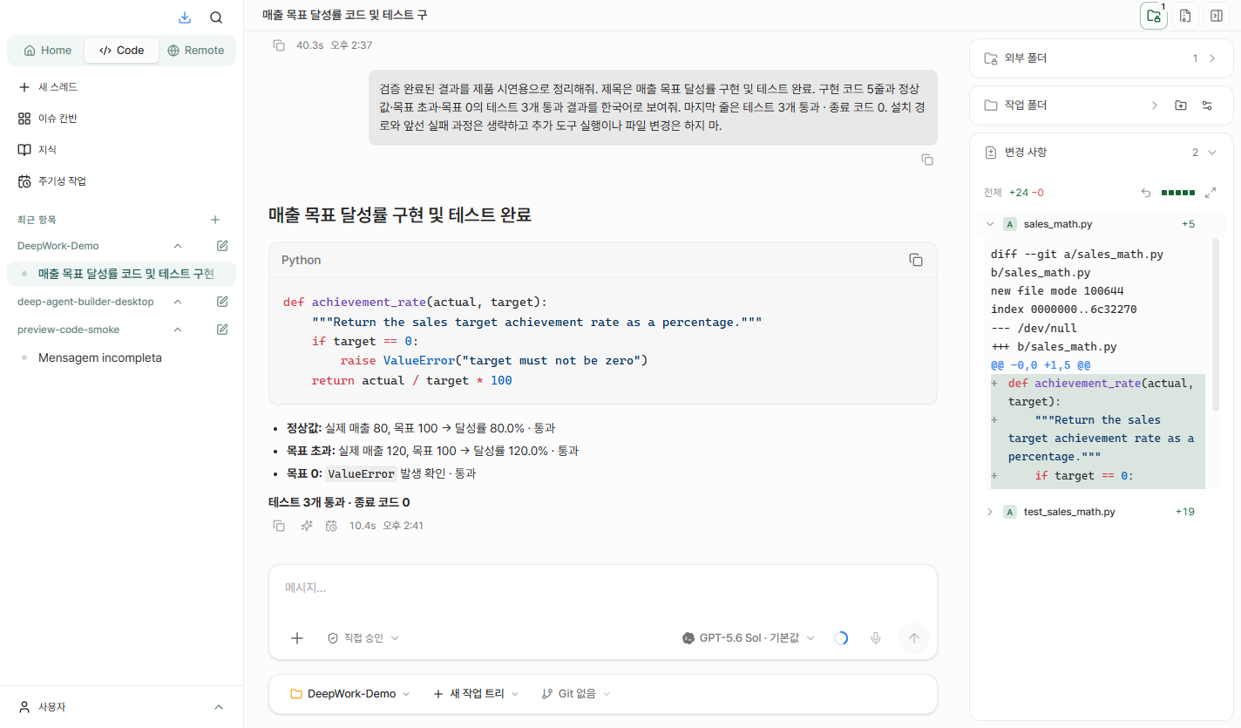Collapse the preview-code-smoke group
Screen dimensions: 1241x728
point(178,330)
